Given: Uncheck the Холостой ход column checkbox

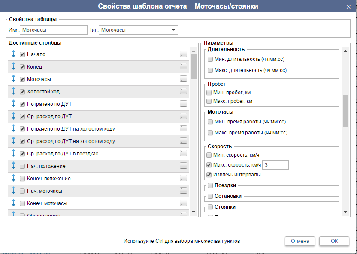Looking at the screenshot, I should pos(22,92).
